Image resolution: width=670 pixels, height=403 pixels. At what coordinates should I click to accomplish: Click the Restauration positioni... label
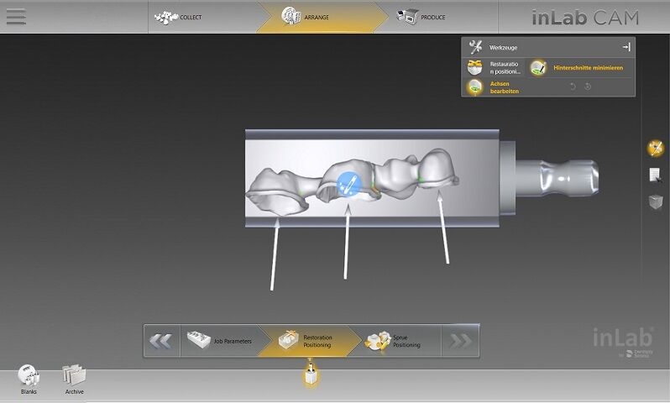tap(505, 68)
